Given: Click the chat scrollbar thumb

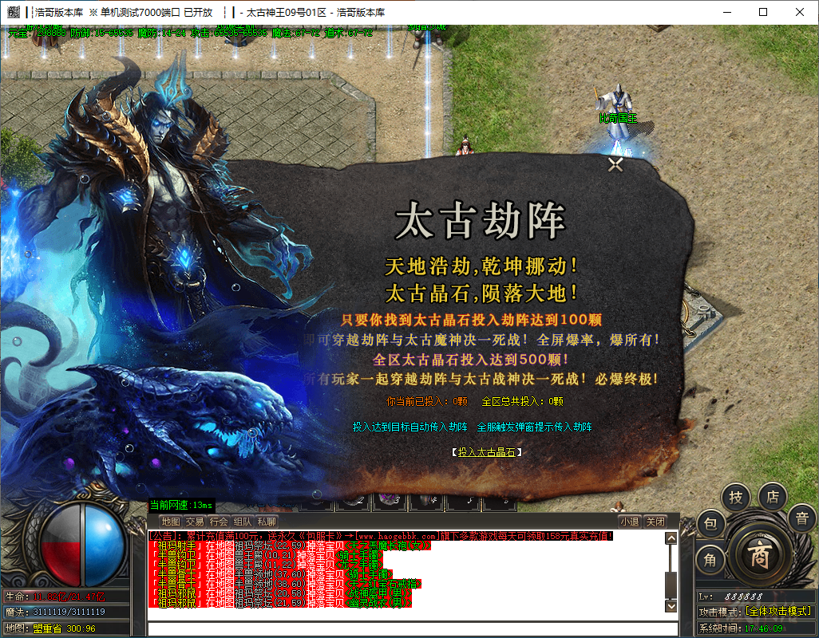Looking at the screenshot, I should (x=671, y=585).
